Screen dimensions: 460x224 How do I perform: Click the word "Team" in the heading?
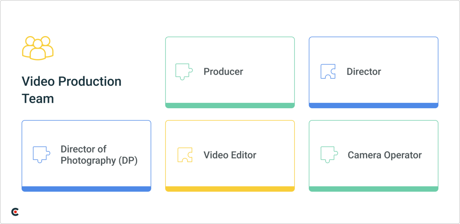(38, 98)
